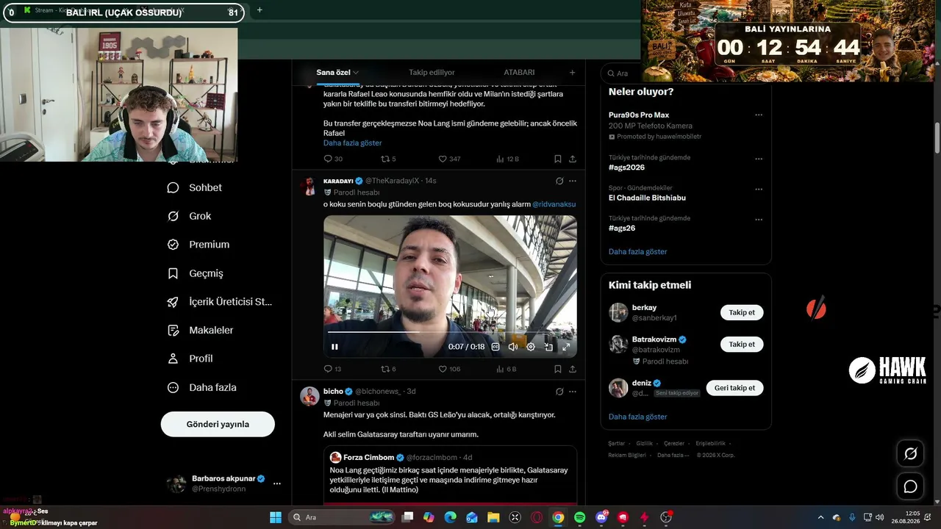
Task: Expand tweet with Daha fazla göster link
Action: coord(353,143)
